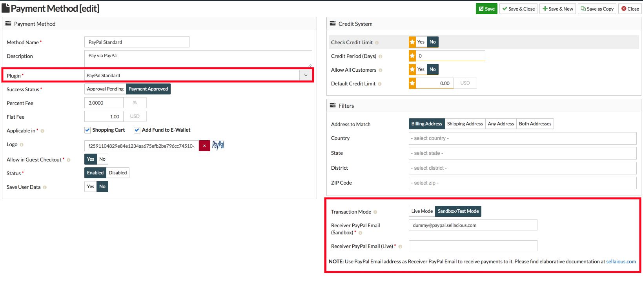The width and height of the screenshot is (643, 281).
Task: Switch Transaction Mode to Sandbox/Test Mode
Action: pos(458,211)
